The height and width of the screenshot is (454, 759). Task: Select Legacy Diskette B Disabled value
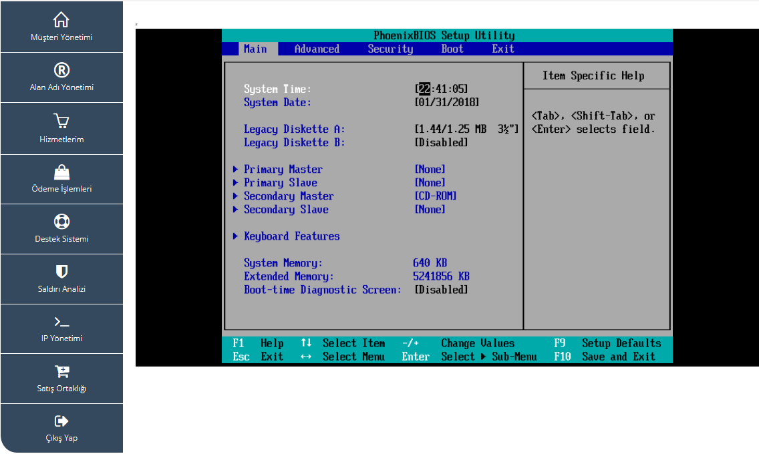[441, 143]
